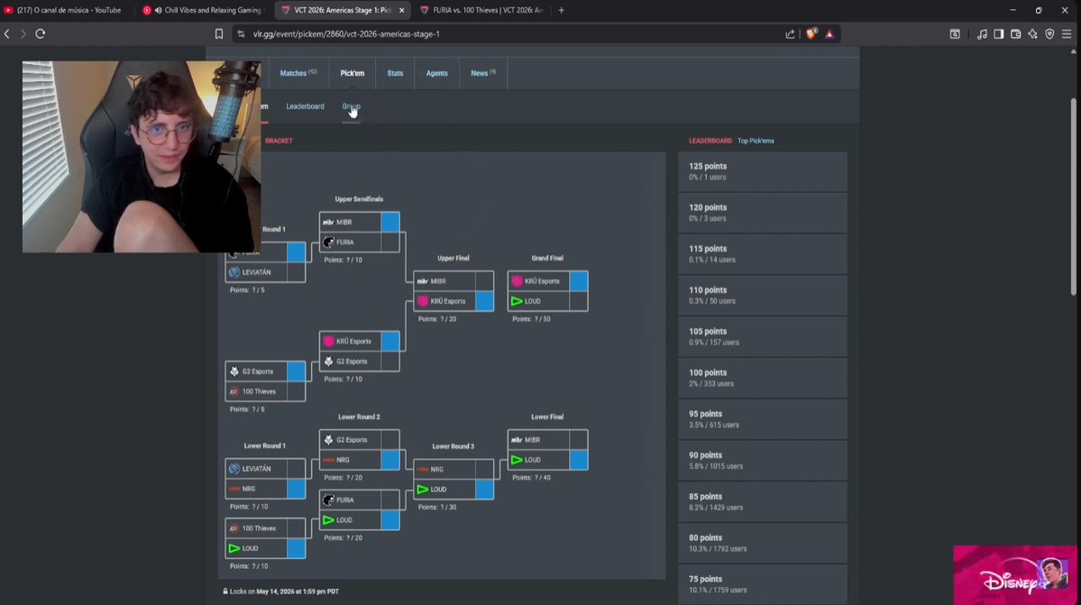The height and width of the screenshot is (605, 1081).
Task: Click the 80 points leaderboard row
Action: point(763,544)
